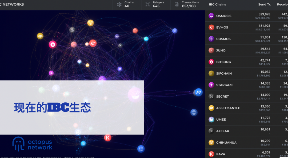Sort by the IBC Chains column header

point(217,5)
